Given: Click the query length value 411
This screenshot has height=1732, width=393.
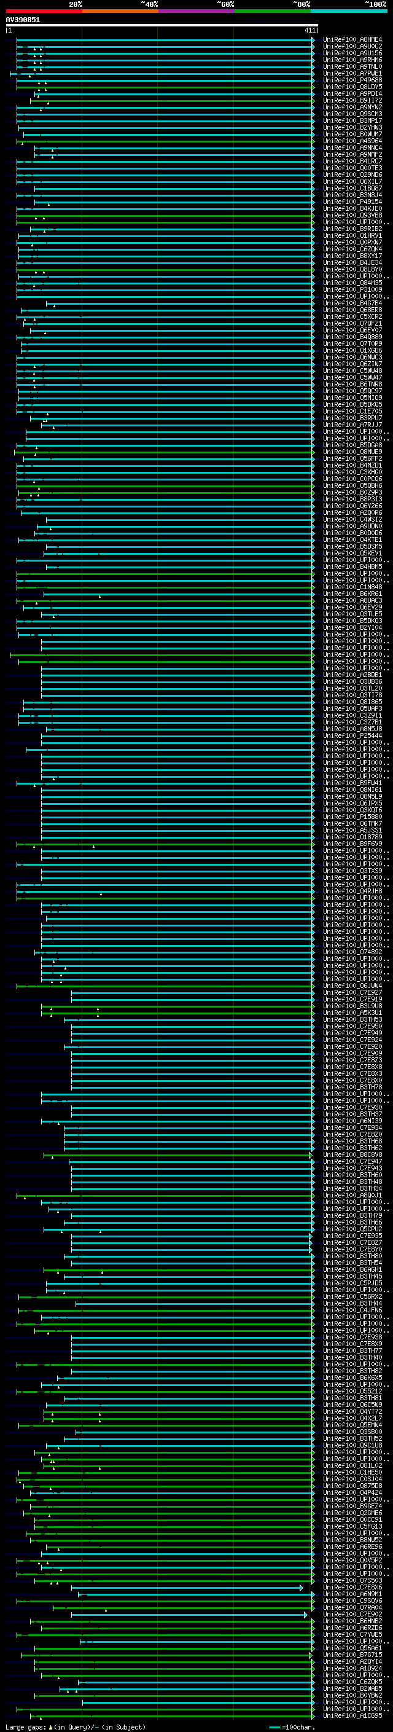Looking at the screenshot, I should coord(309,30).
